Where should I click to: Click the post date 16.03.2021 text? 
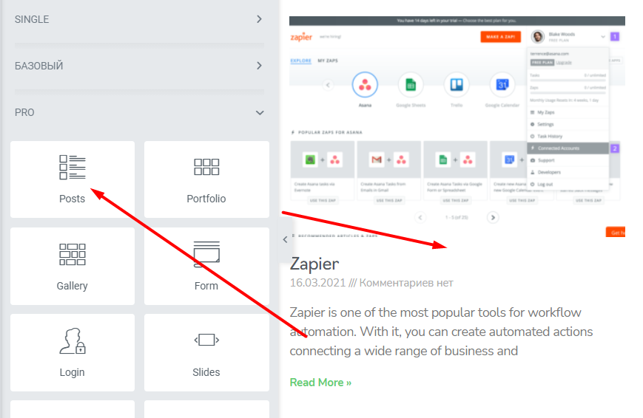[318, 283]
